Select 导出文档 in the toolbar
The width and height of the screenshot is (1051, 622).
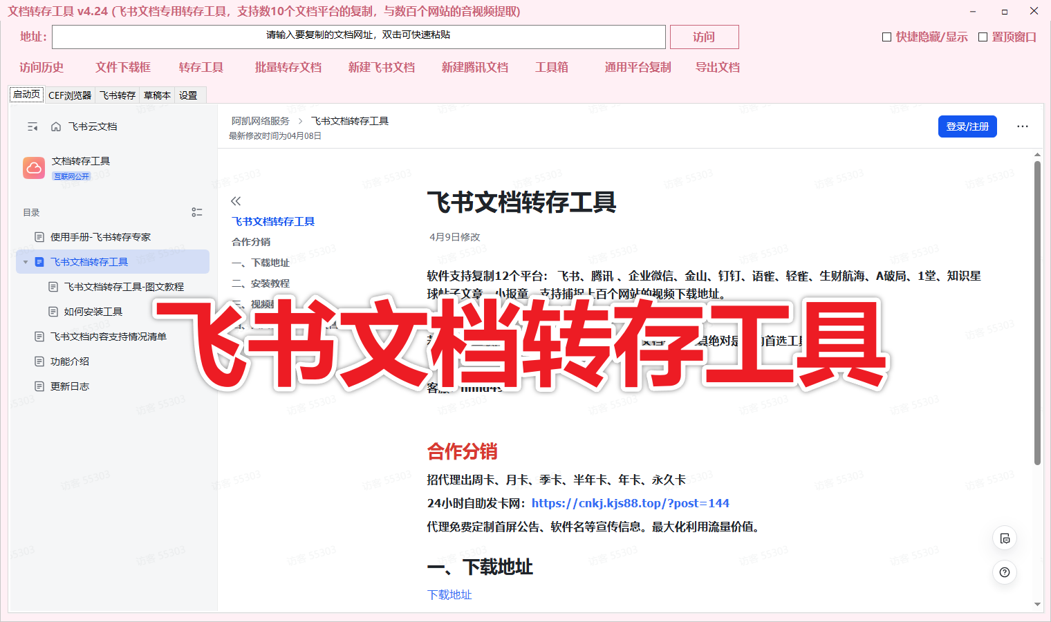pyautogui.click(x=717, y=67)
